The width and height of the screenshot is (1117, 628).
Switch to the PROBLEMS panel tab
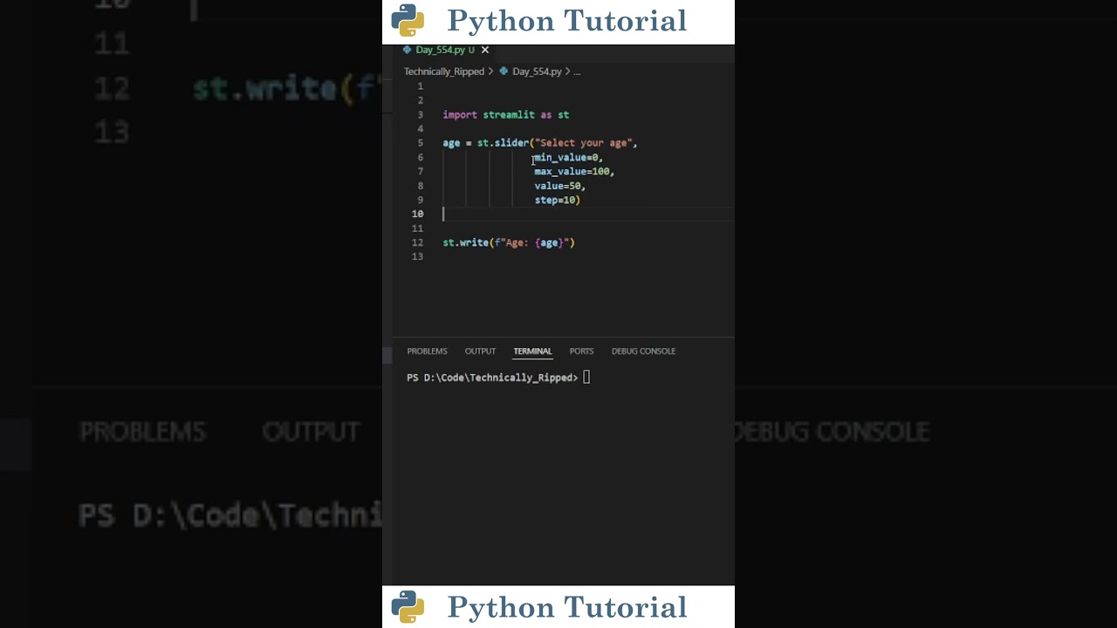(427, 351)
